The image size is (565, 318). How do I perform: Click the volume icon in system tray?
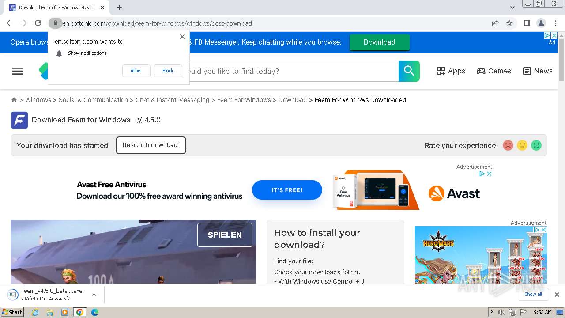pos(502,312)
